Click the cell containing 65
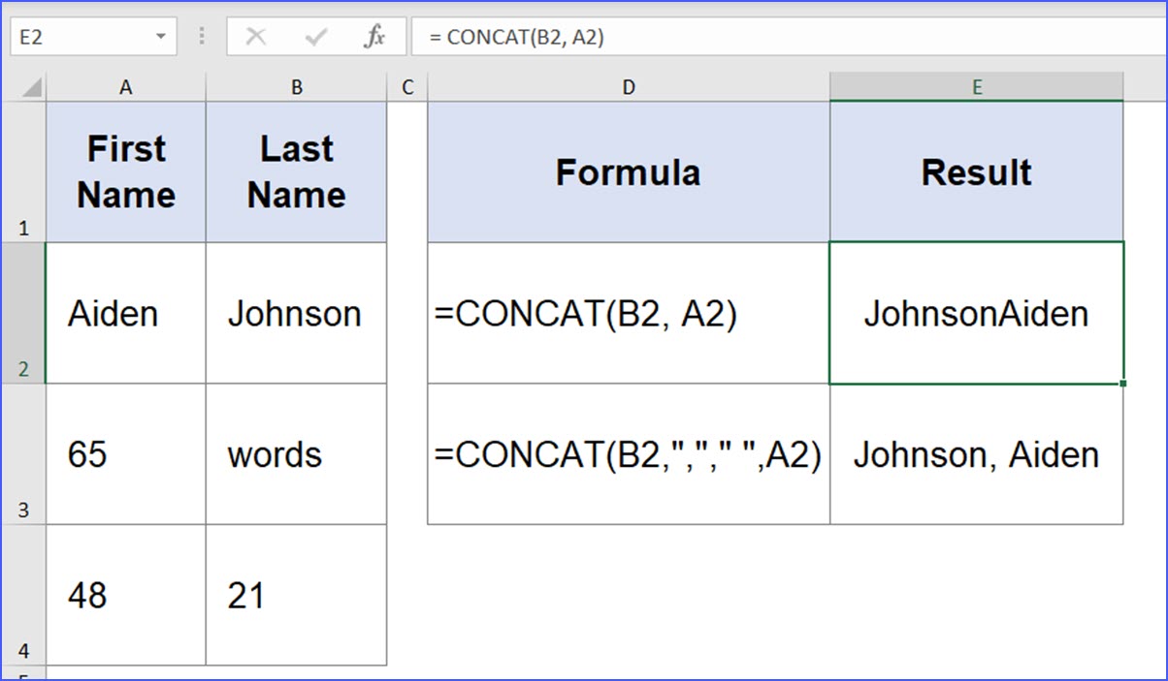Viewport: 1168px width, 681px height. [125, 453]
